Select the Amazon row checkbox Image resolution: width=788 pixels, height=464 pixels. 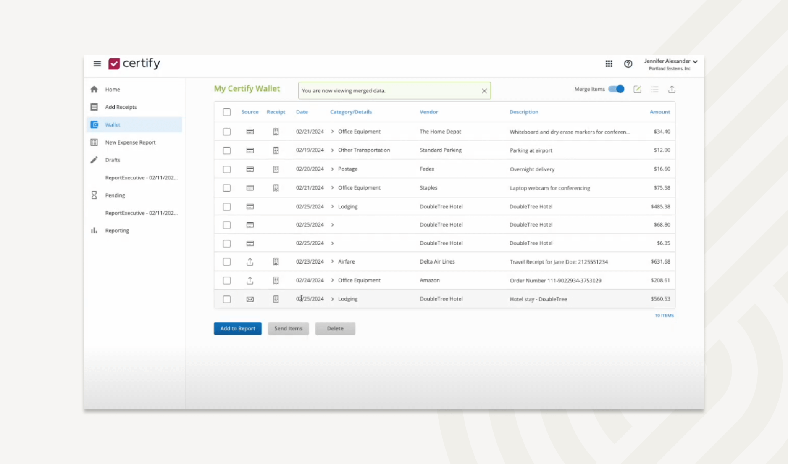click(x=227, y=280)
